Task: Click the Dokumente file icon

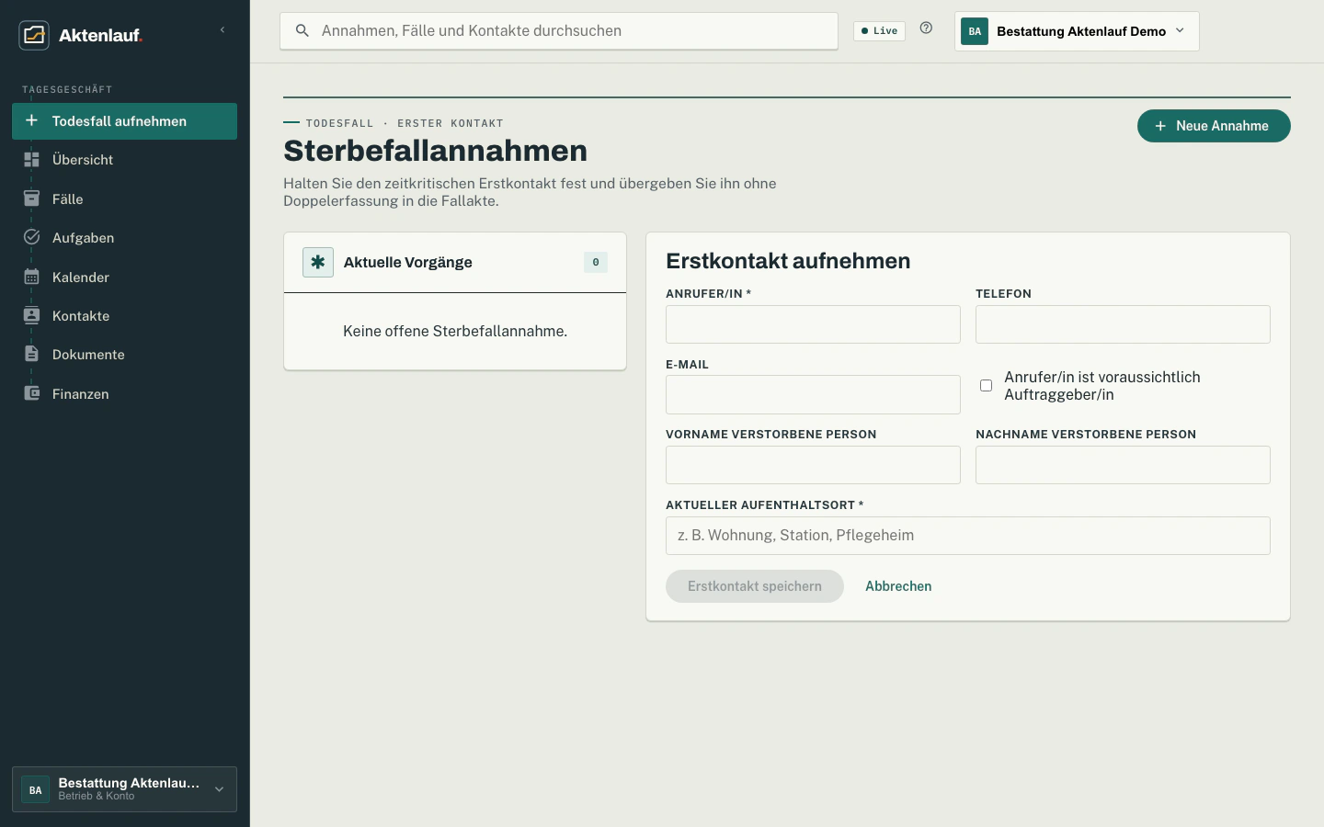Action: [x=31, y=354]
